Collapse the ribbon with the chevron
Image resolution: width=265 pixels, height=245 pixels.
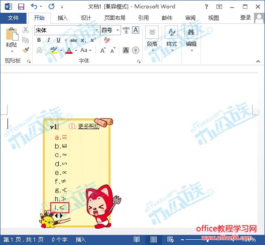tap(258, 61)
